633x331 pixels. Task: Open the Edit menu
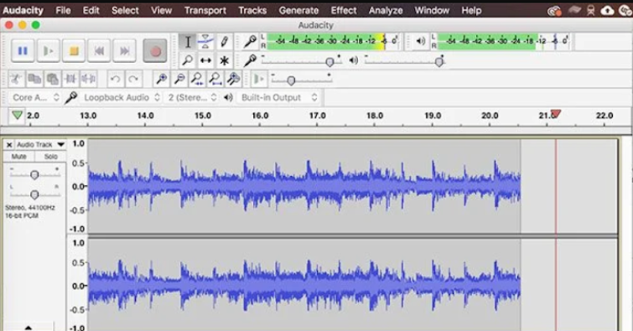pos(91,10)
